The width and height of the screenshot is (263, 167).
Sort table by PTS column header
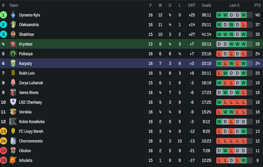pyautogui.click(x=257, y=5)
